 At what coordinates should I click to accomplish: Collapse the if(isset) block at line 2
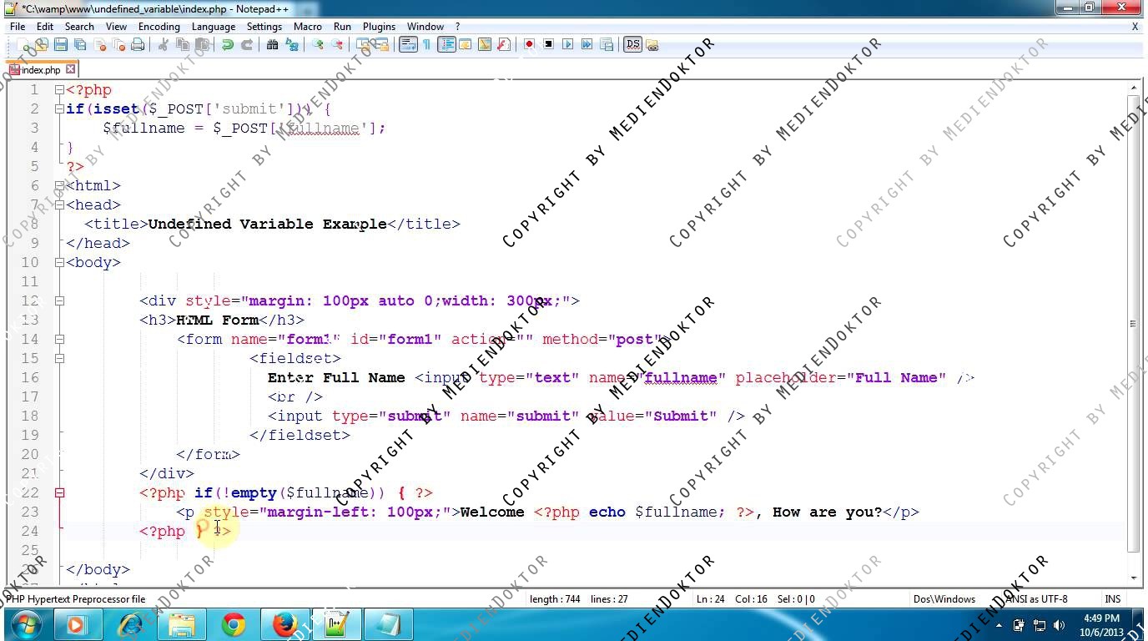click(x=59, y=109)
